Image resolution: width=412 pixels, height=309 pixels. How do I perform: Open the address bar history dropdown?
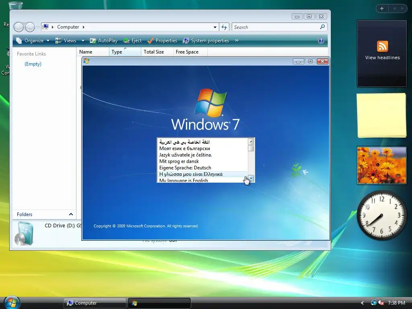tap(215, 27)
